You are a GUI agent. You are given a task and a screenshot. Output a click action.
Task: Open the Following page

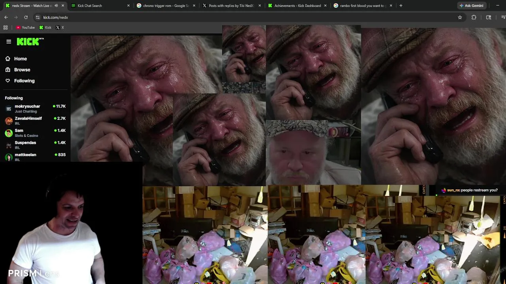pyautogui.click(x=25, y=81)
